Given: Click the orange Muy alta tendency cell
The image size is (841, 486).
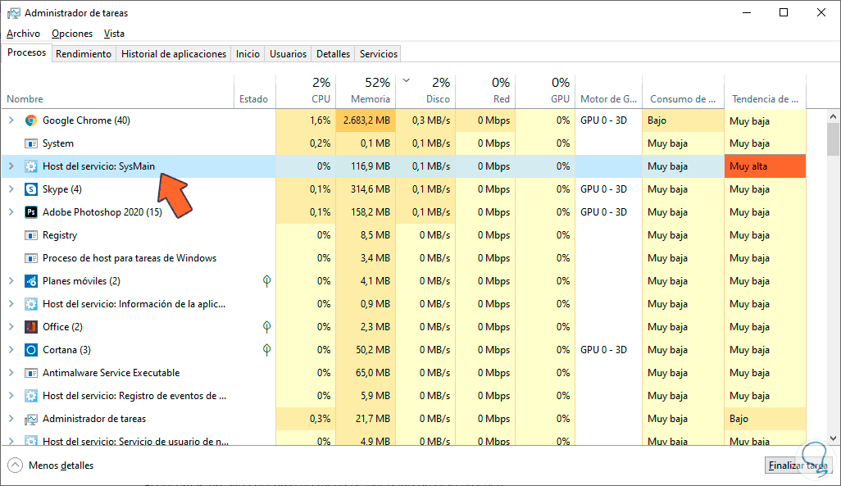Looking at the screenshot, I should 765,166.
